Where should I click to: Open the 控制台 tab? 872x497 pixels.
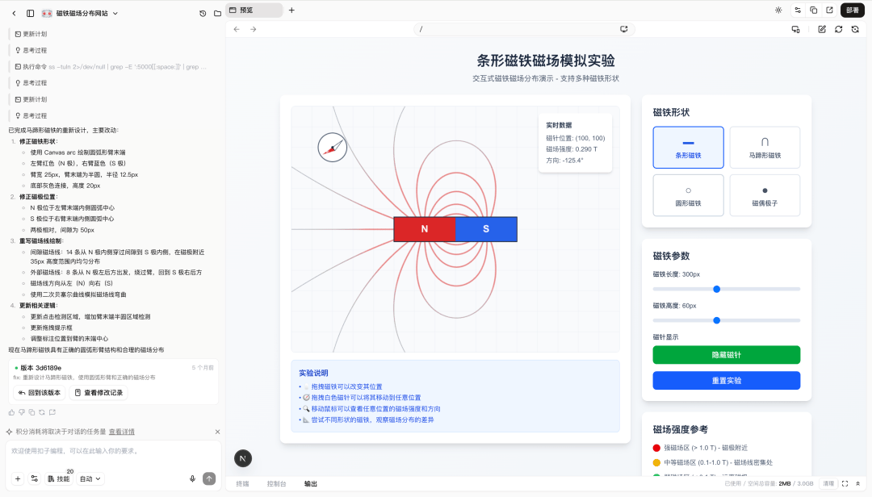point(276,483)
